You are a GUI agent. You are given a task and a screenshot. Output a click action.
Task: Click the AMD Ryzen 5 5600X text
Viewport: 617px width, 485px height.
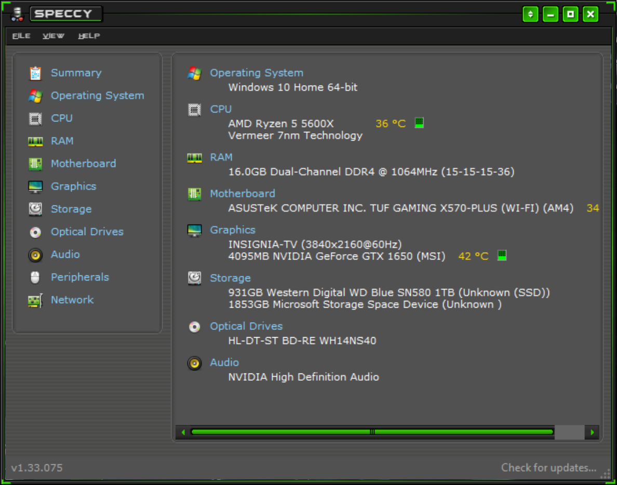click(281, 124)
